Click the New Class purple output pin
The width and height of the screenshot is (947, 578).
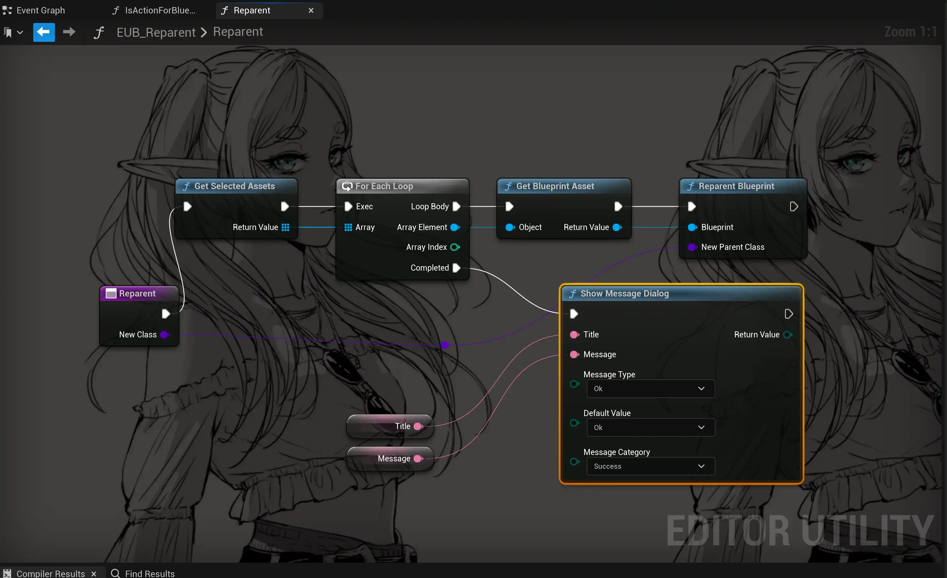click(x=164, y=335)
